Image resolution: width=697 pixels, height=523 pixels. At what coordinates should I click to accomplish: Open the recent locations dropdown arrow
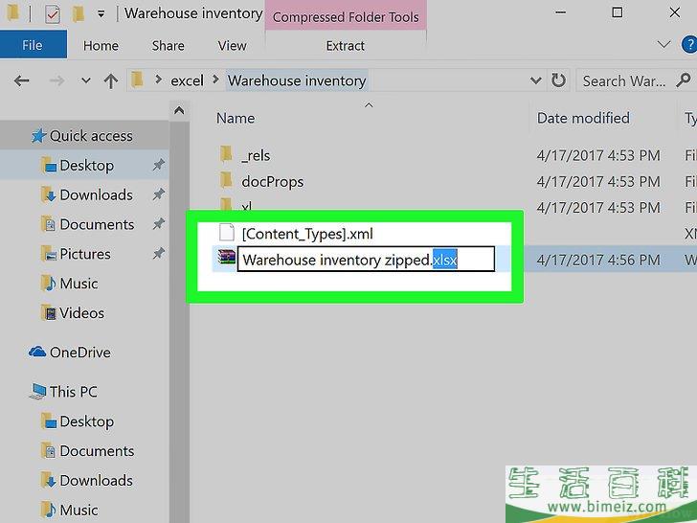click(86, 81)
